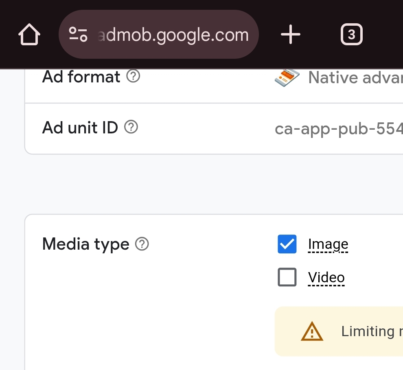
Task: Click the Native advanced format icon
Action: [287, 78]
